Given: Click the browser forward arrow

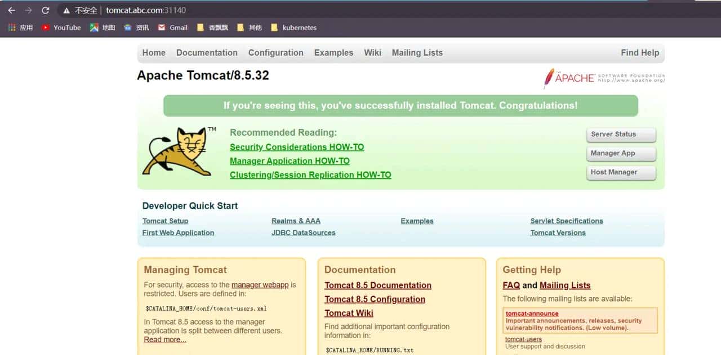Looking at the screenshot, I should tap(28, 10).
